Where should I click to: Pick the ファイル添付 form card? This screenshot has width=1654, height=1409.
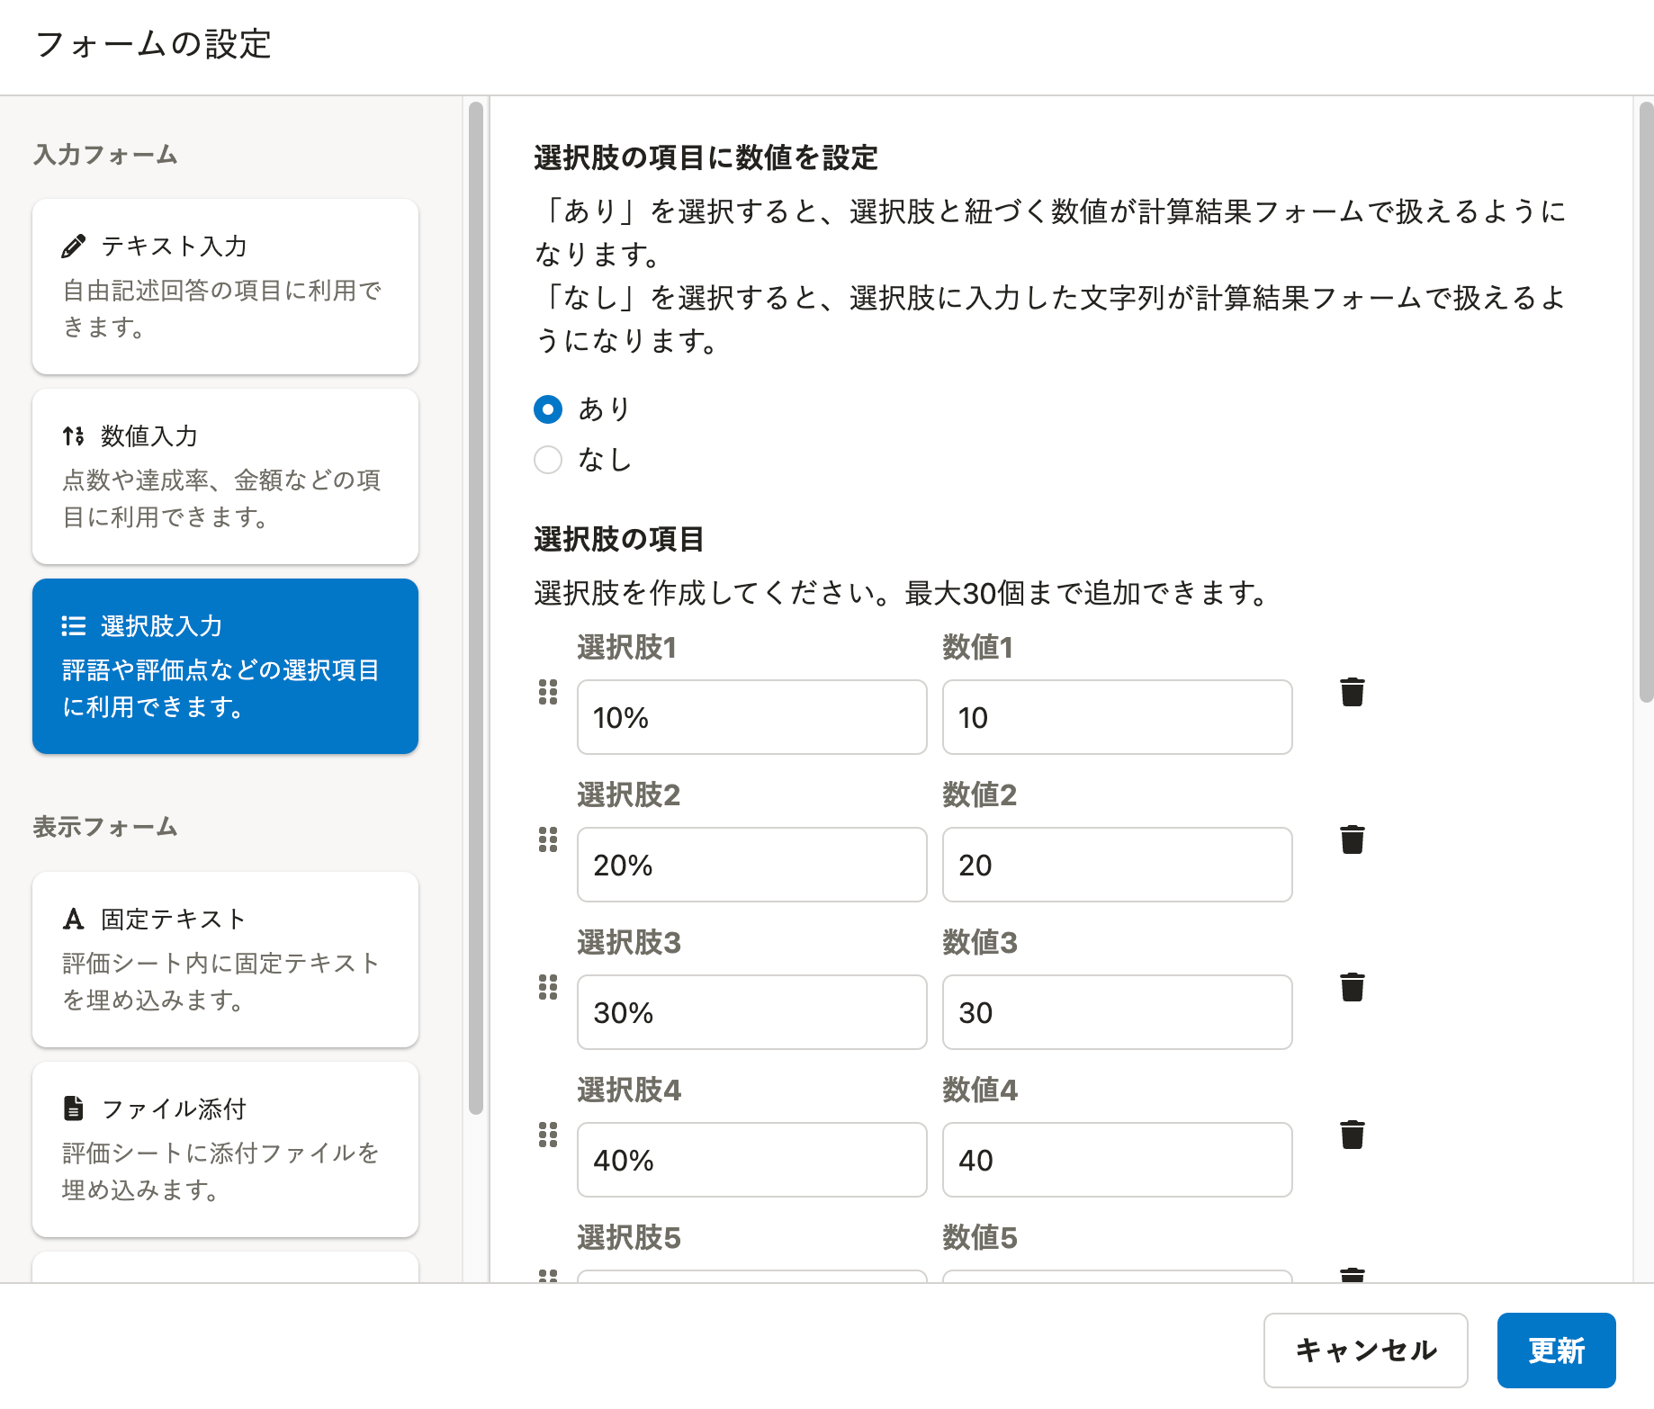tap(225, 1149)
